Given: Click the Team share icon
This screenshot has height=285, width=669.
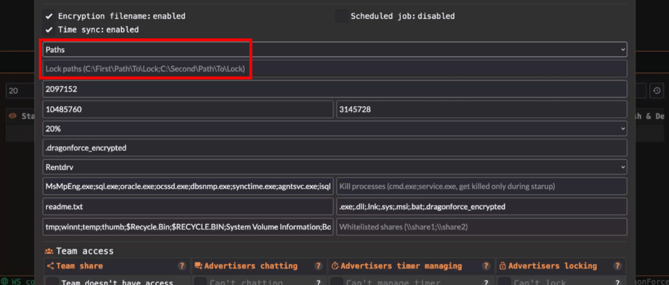Looking at the screenshot, I should [51, 266].
